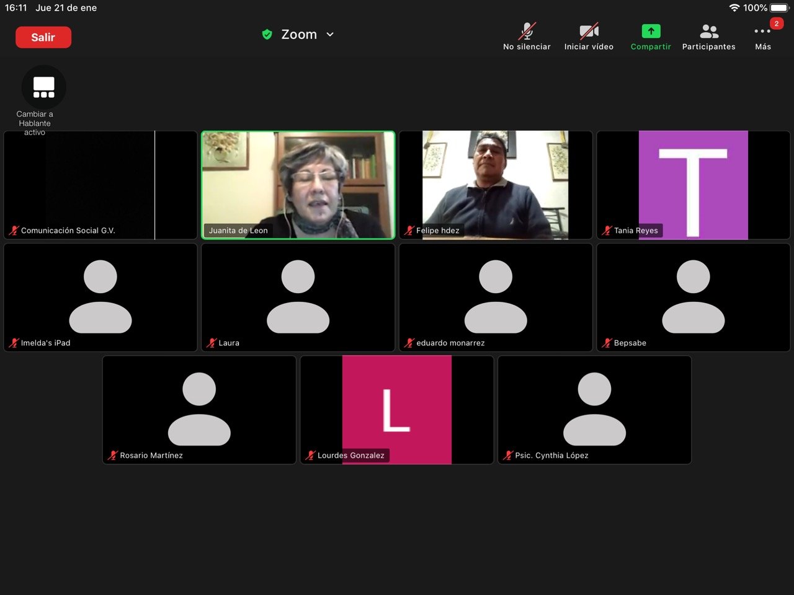Click muted mic icon beside Rosario Martínez

click(x=113, y=456)
